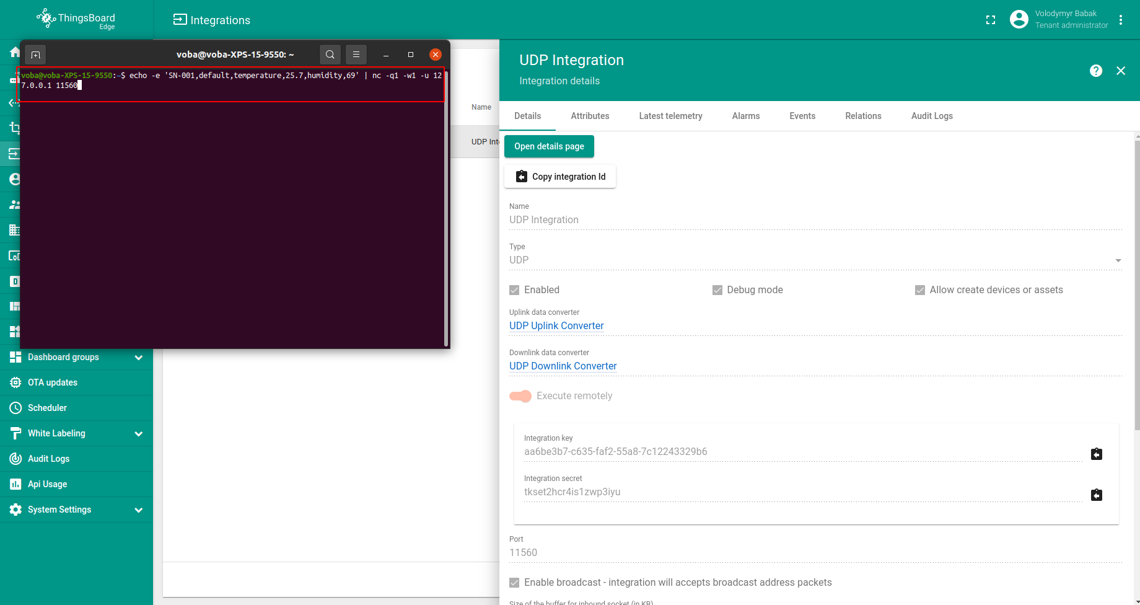This screenshot has width=1140, height=605.
Task: Open the three-dot user menu
Action: [x=1121, y=20]
